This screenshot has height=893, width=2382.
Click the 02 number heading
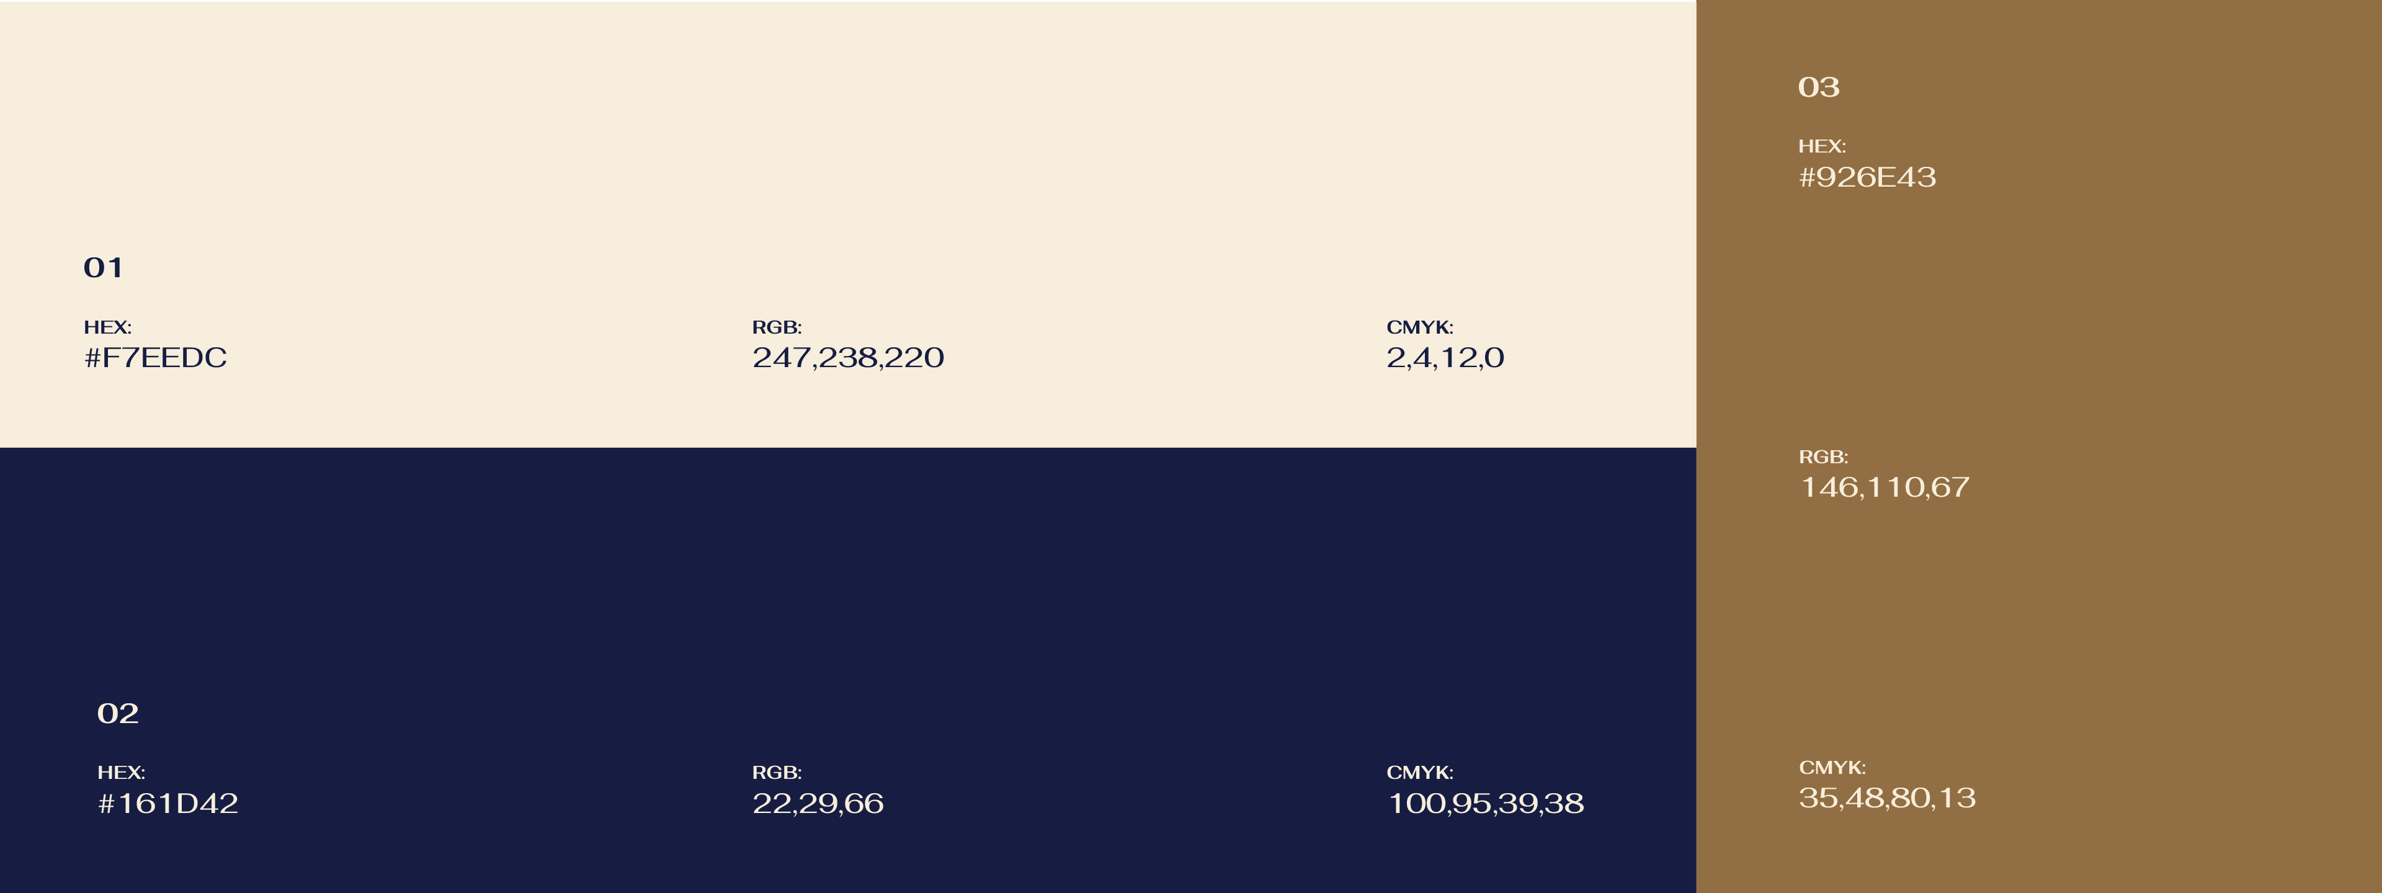[118, 714]
